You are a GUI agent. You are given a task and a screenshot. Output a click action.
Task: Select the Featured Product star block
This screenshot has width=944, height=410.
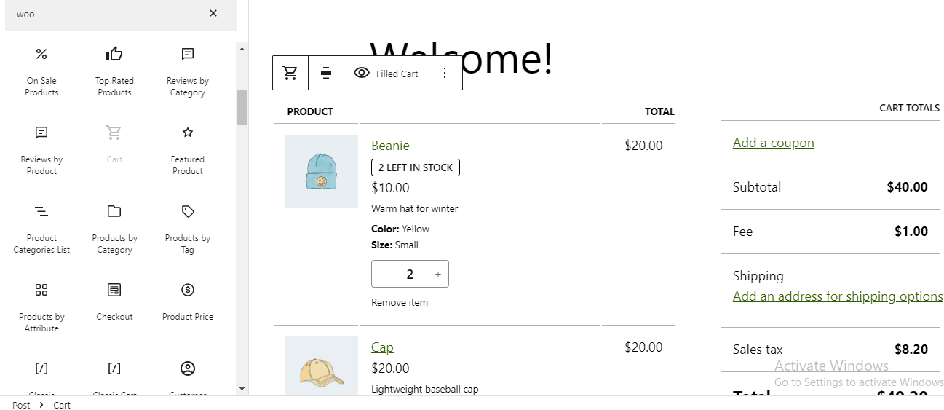pos(188,150)
